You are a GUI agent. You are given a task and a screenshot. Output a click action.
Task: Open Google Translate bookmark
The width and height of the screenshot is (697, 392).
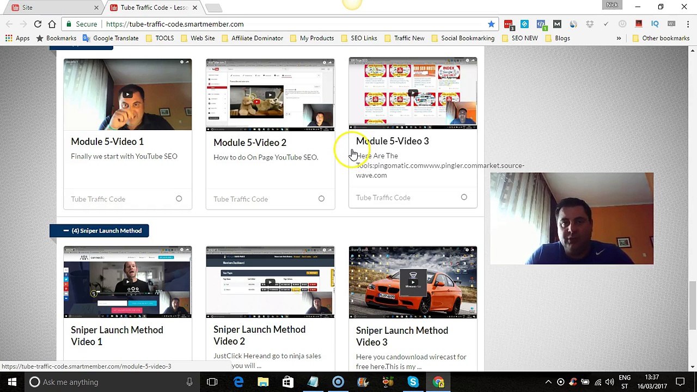pos(111,38)
